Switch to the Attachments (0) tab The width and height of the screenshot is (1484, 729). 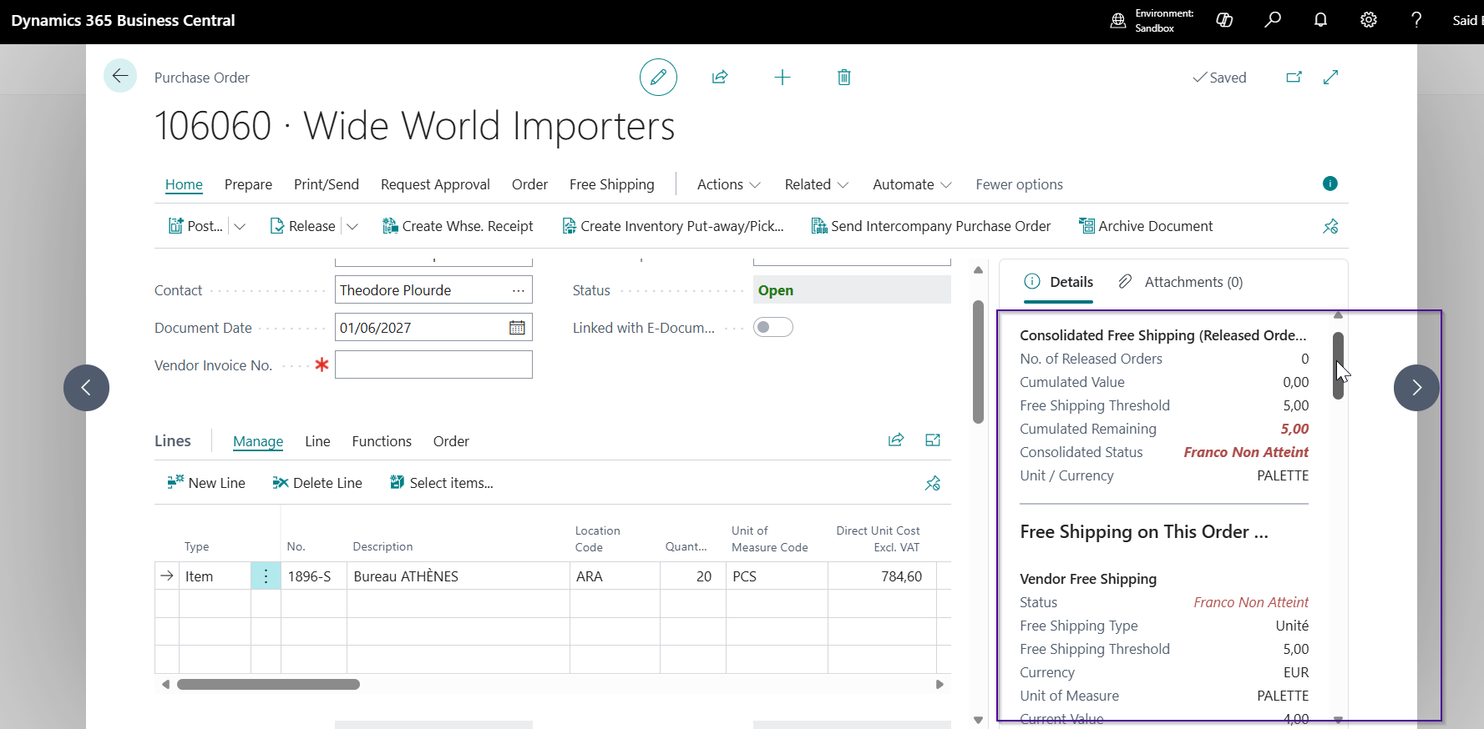point(1181,282)
